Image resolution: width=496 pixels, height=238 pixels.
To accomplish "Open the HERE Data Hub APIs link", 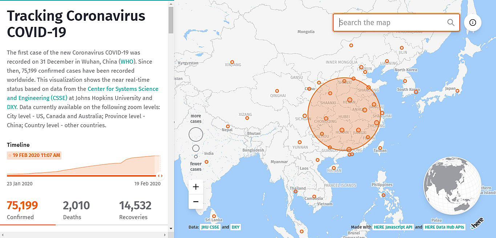I will click(444, 227).
